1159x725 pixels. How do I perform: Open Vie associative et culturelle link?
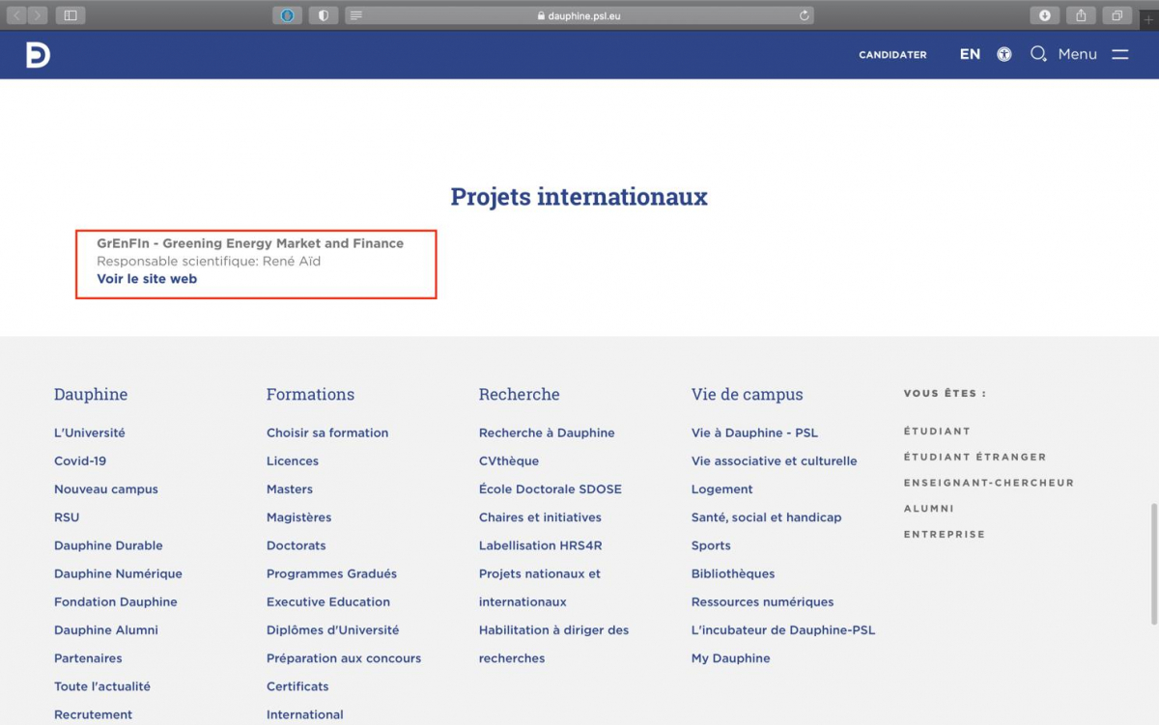tap(774, 460)
